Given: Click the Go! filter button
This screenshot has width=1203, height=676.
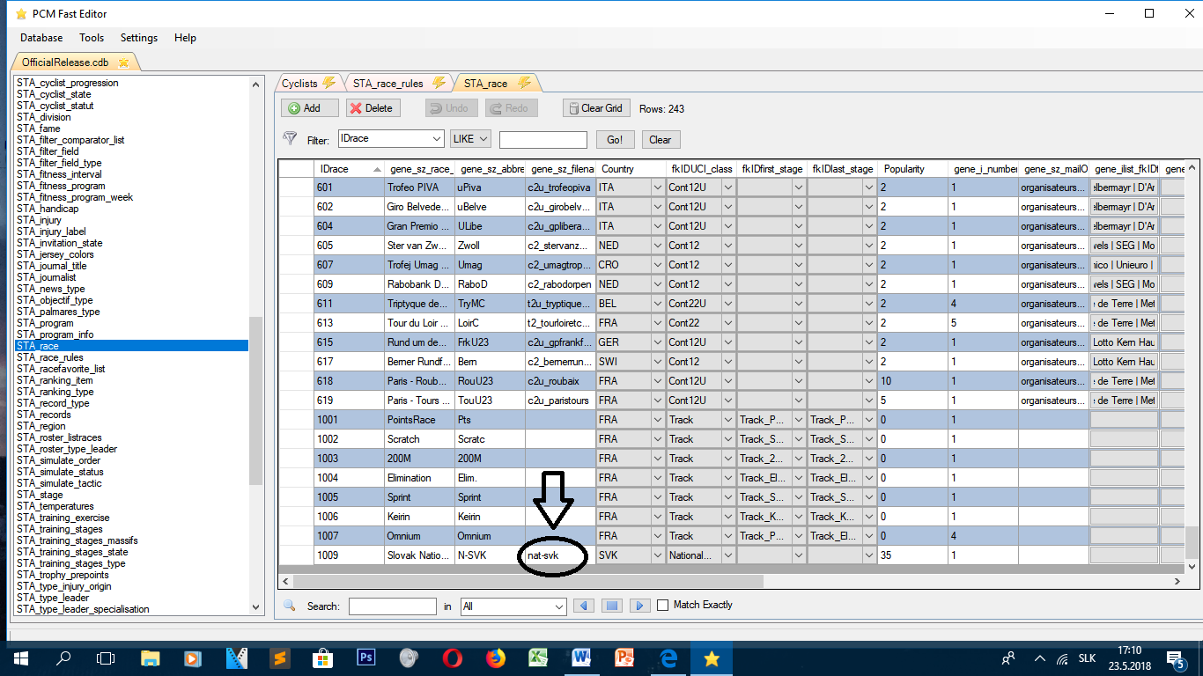Looking at the screenshot, I should 615,140.
